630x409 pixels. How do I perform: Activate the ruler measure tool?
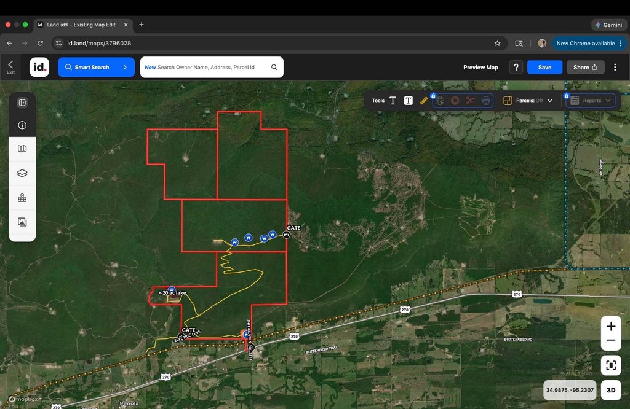(x=424, y=101)
